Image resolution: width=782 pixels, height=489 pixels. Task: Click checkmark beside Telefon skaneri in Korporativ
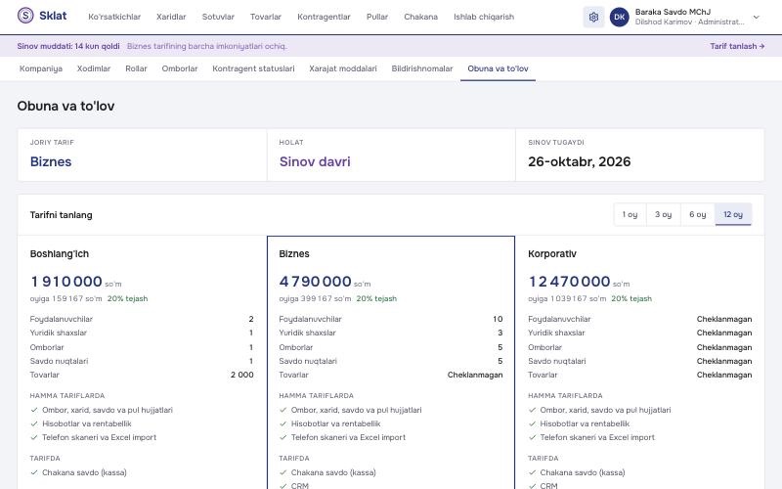click(532, 437)
